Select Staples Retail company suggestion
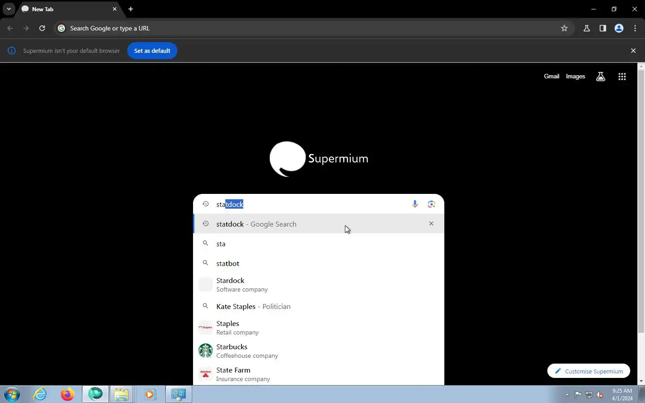This screenshot has height=403, width=645. coord(318,328)
